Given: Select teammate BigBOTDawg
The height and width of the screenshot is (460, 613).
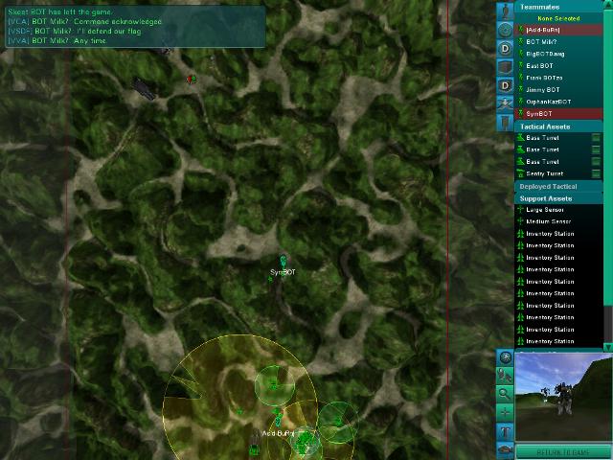Looking at the screenshot, I should pos(558,54).
